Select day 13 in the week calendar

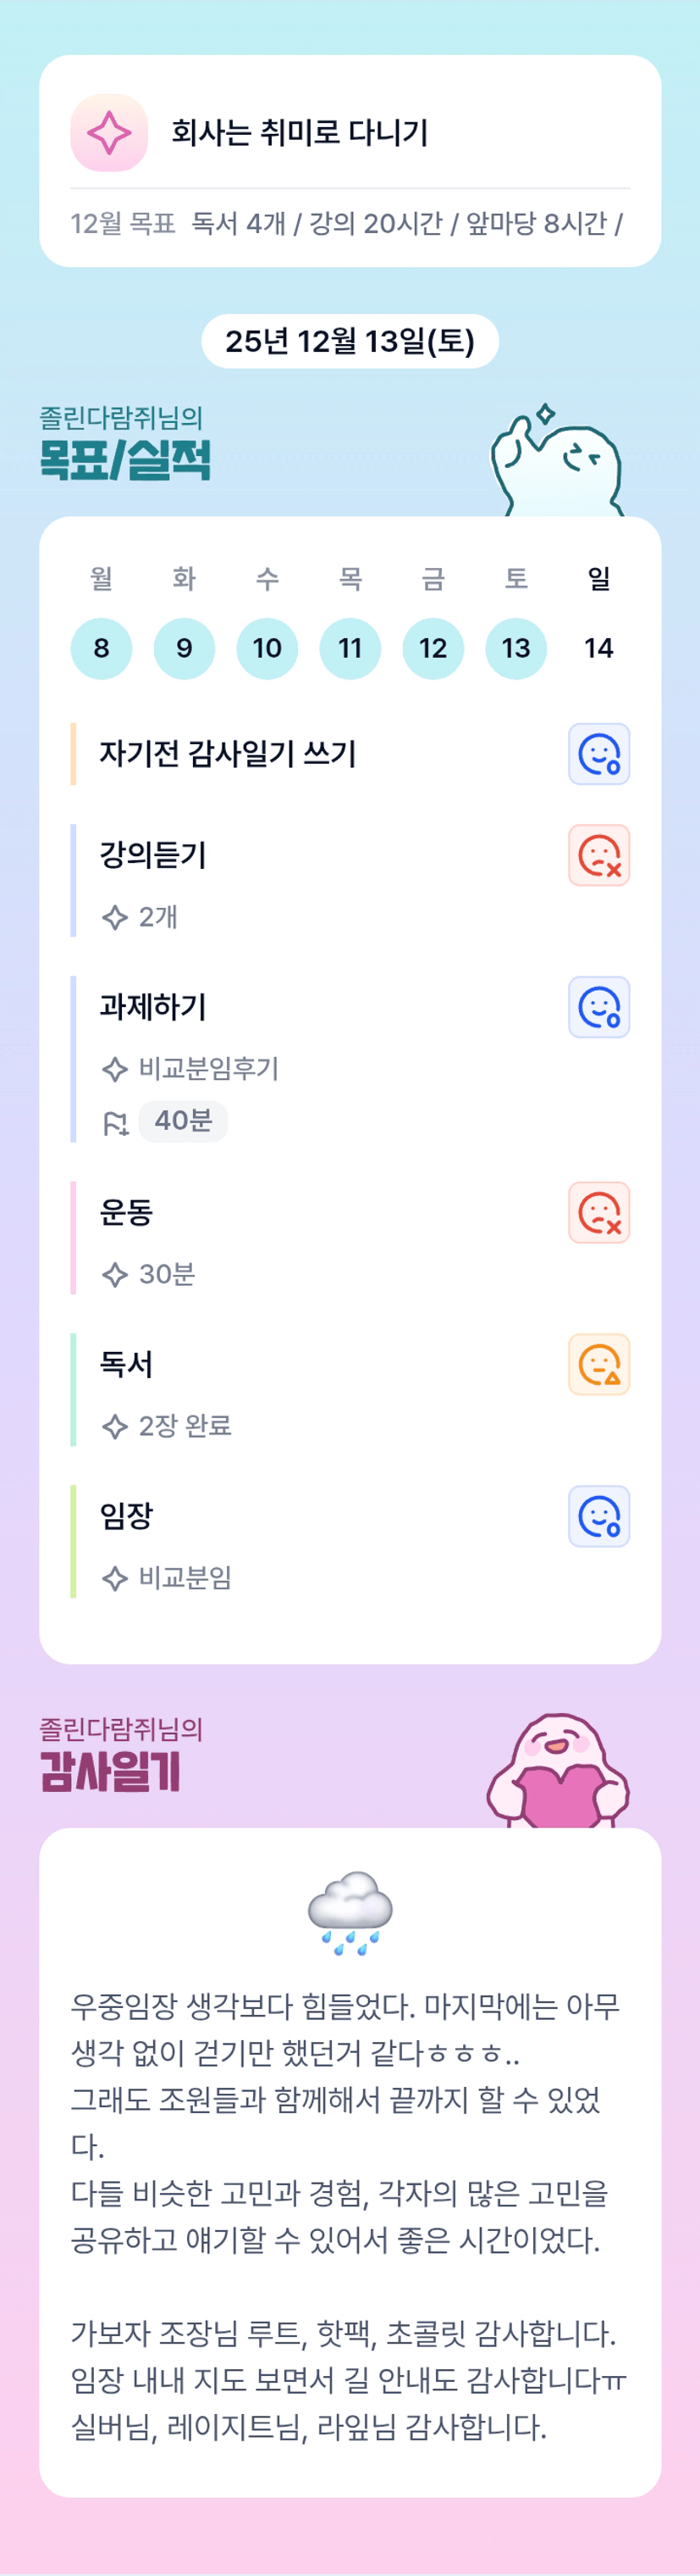pos(515,648)
